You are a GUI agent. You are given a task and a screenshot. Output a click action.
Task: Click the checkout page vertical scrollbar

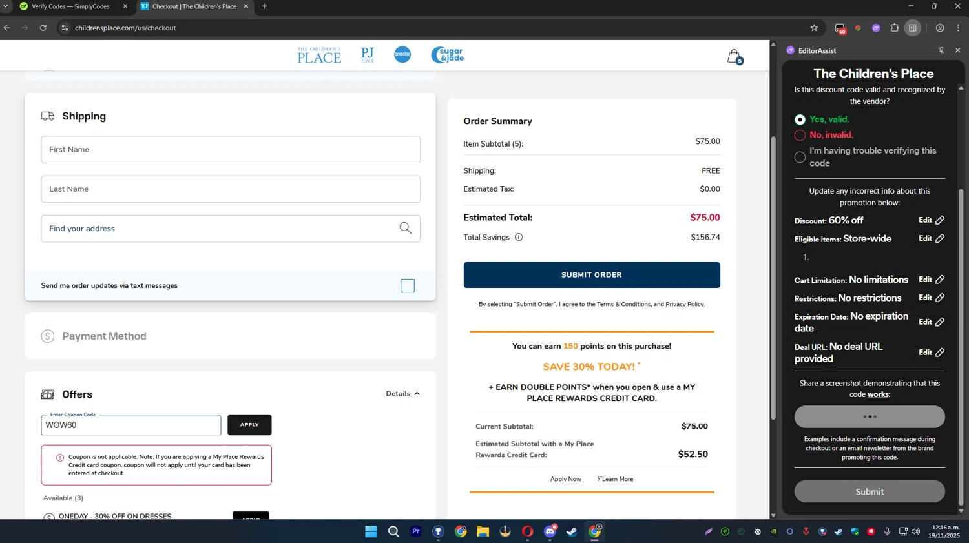pyautogui.click(x=773, y=278)
